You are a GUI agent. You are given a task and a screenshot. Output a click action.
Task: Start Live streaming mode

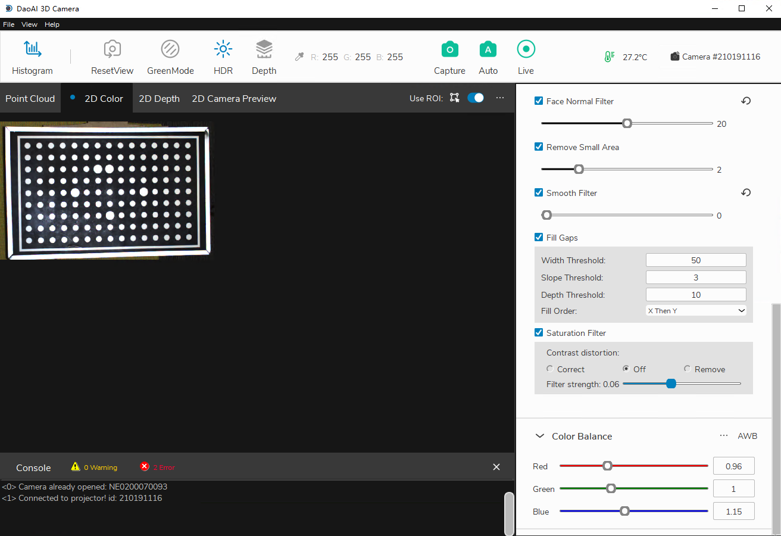526,49
